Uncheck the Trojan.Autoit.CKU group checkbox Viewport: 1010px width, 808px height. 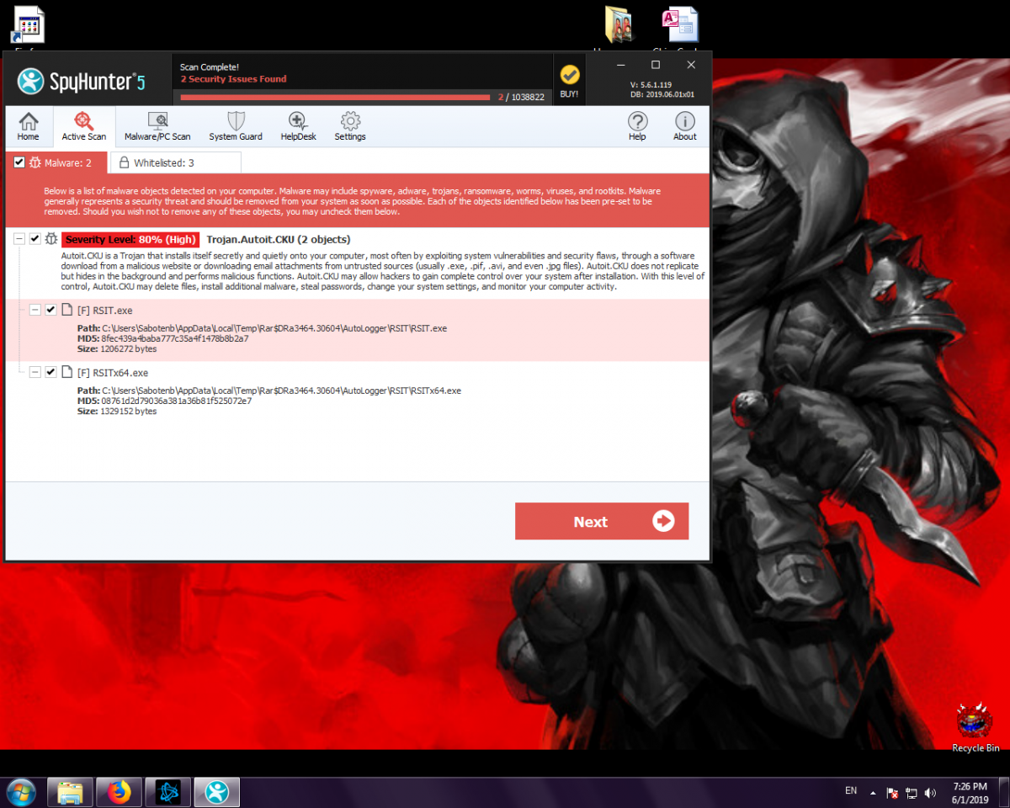[x=35, y=239]
